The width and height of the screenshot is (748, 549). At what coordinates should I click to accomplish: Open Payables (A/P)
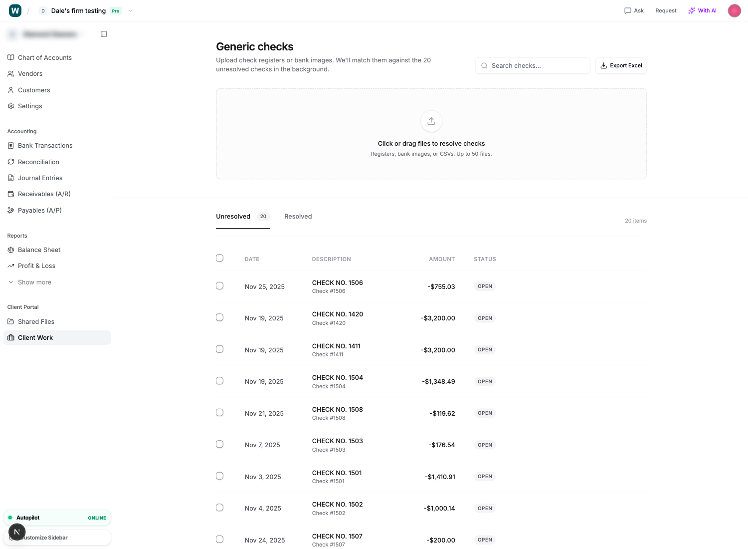39,210
